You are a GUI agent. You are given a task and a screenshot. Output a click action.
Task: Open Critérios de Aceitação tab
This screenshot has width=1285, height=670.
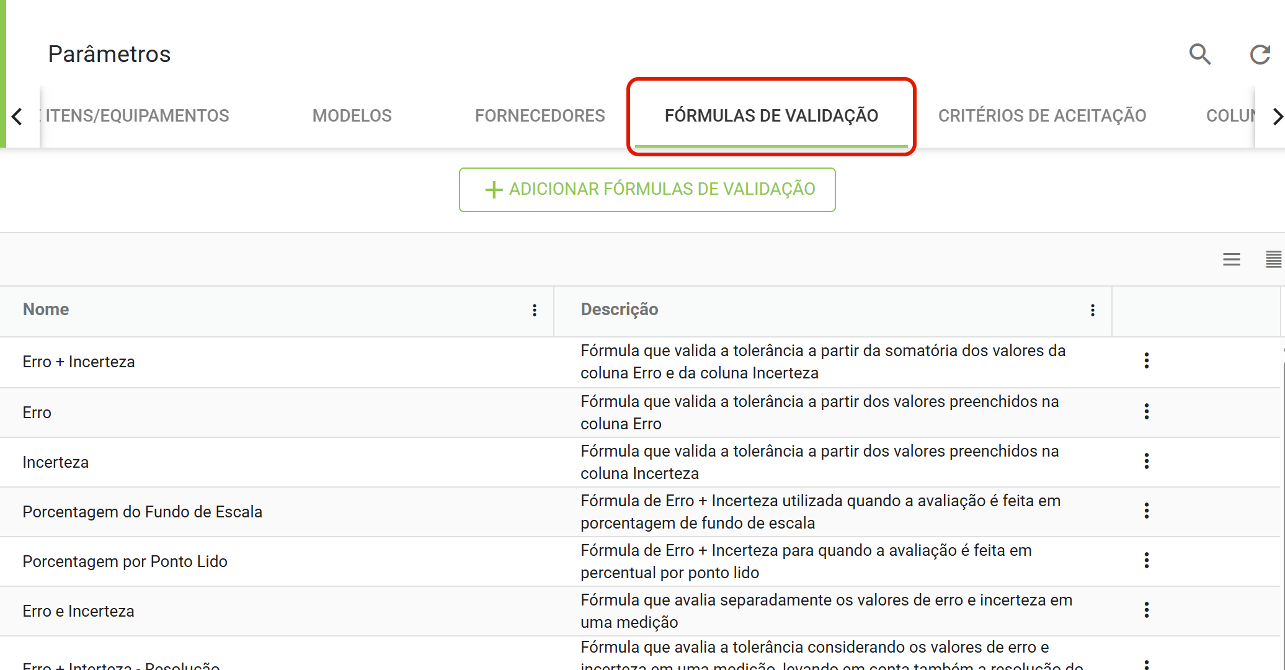1042,116
